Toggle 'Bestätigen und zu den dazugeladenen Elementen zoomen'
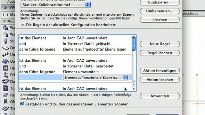This screenshot has height=115, width=205. pos(22,104)
